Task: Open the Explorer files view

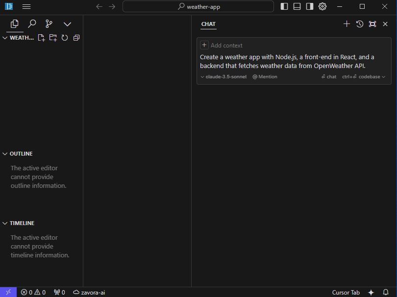Action: pyautogui.click(x=15, y=24)
